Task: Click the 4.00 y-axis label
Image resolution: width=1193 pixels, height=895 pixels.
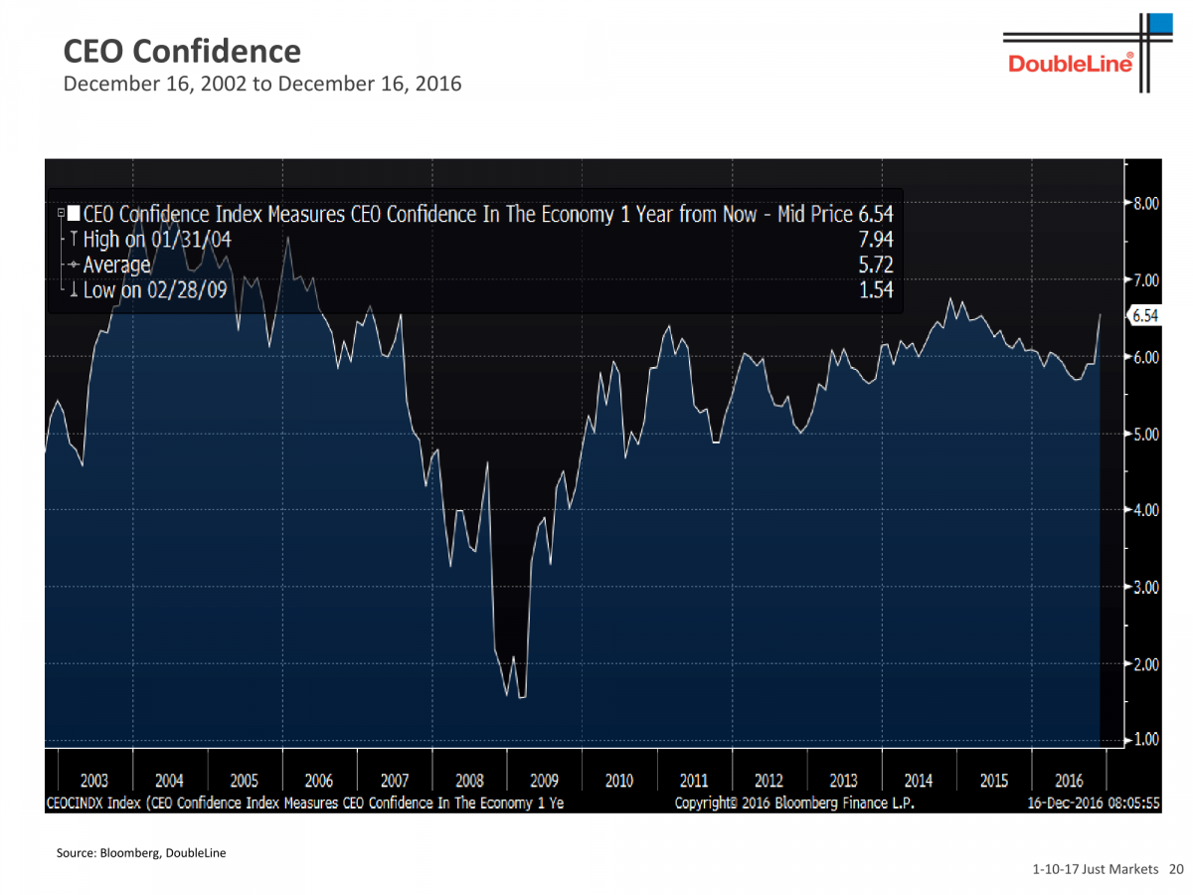Action: [x=1147, y=510]
